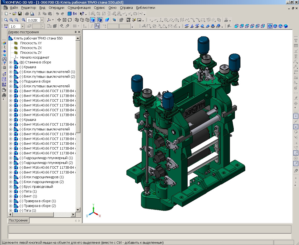The image size is (299, 245).
Task: Click the zoom in magnifier icon
Action: [11, 20]
